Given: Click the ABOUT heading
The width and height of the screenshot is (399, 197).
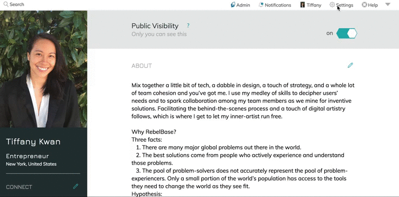Looking at the screenshot, I should pyautogui.click(x=142, y=65).
